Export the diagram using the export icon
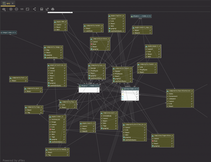Screen dimensions: 211x162 tap(47, 9)
